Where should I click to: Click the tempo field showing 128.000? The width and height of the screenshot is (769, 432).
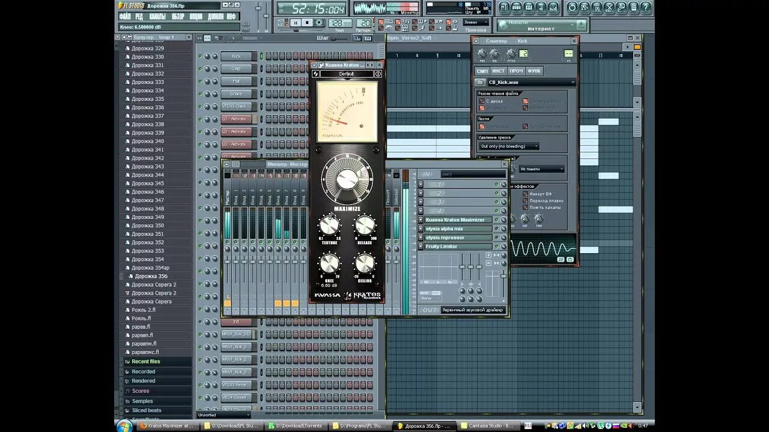[x=340, y=23]
